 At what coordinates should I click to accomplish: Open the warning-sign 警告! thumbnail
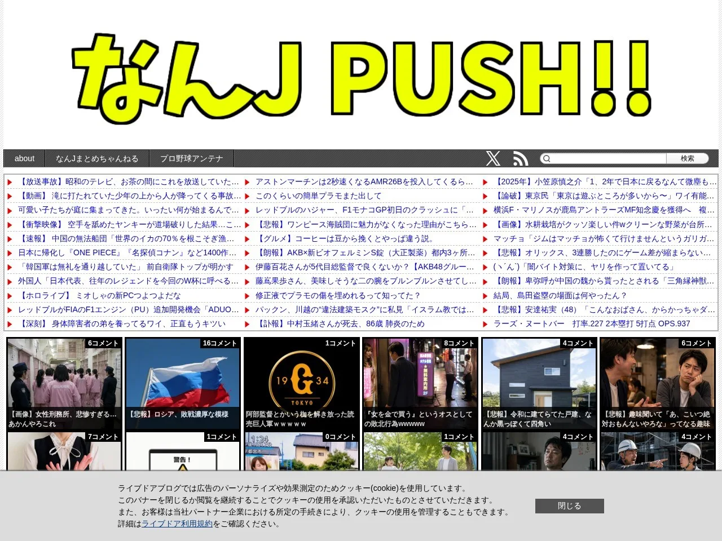click(183, 451)
